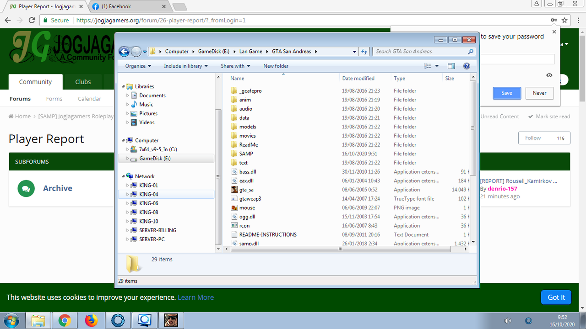Open Google Chrome from the taskbar
Viewport: 586px width, 329px height.
tap(65, 321)
